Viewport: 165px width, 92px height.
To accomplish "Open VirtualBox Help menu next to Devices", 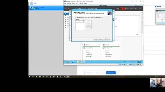I will 85,4.
